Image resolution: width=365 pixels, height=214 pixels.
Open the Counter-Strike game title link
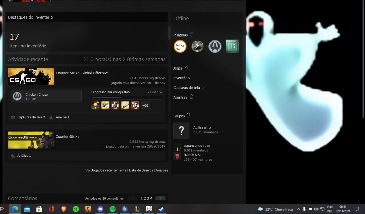[x=68, y=137]
